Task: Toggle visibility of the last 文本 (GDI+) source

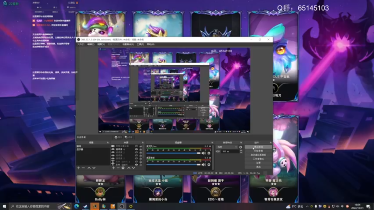Action: click(137, 165)
